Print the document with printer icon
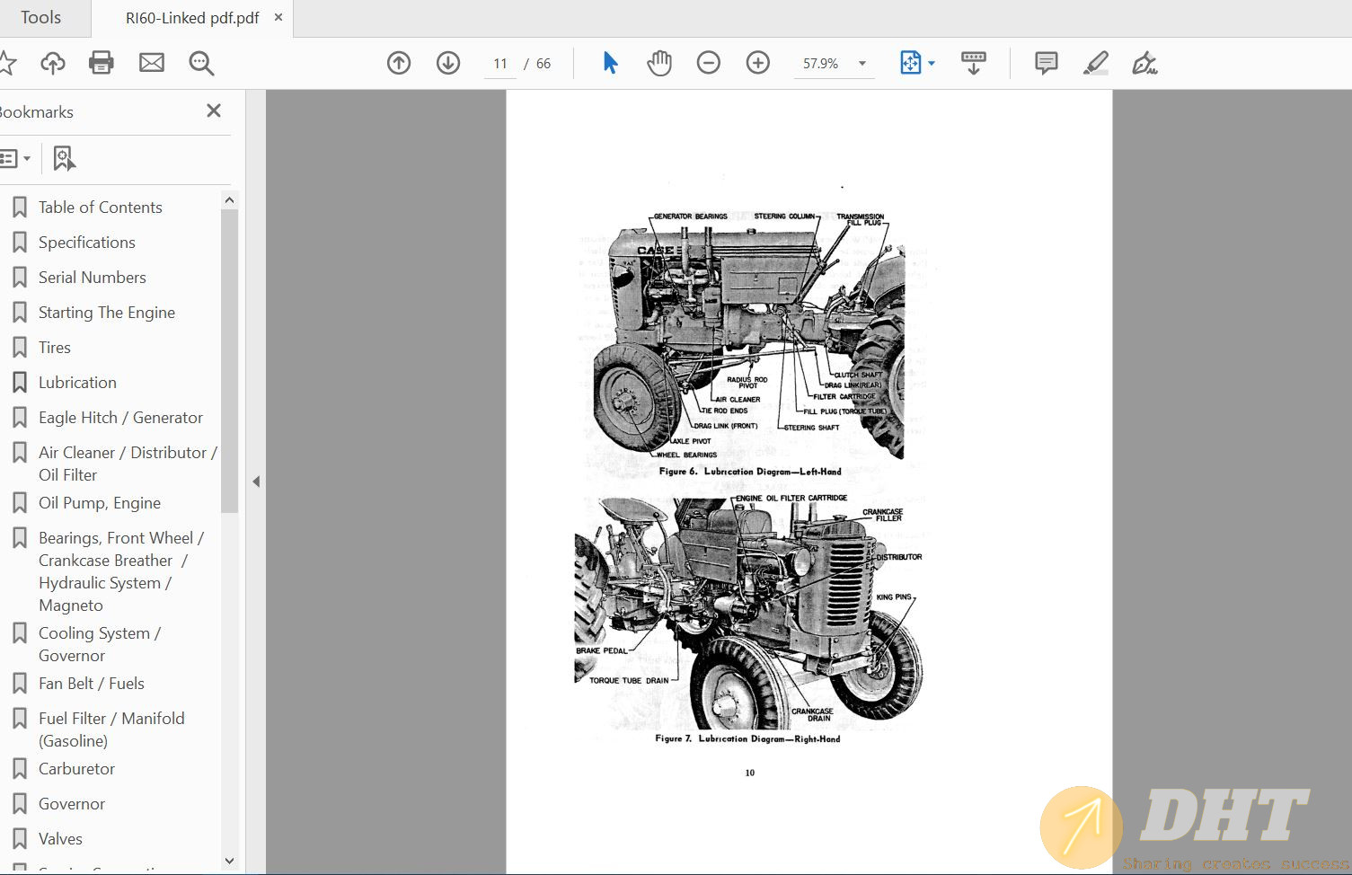This screenshot has height=875, width=1352. tap(102, 63)
